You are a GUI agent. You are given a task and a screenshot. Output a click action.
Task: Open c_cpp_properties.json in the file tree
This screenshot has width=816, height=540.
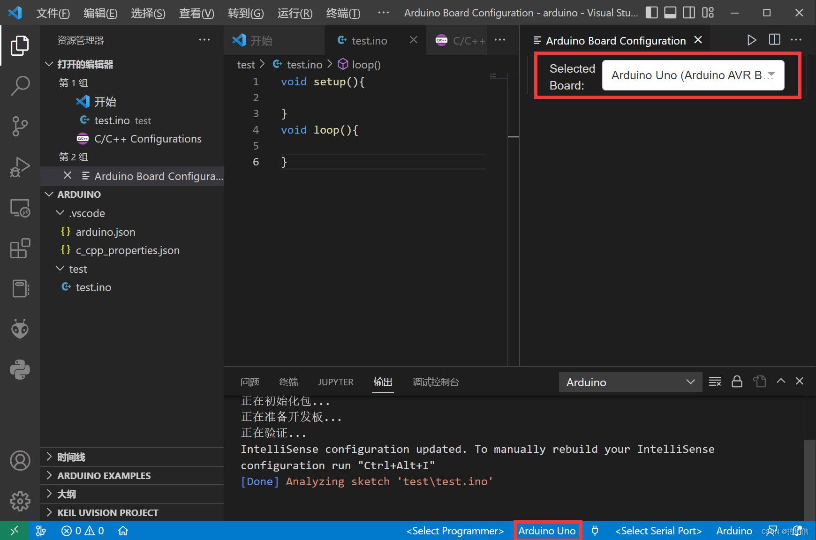(128, 250)
